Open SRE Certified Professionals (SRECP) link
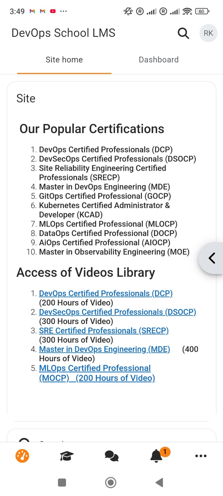 [x=104, y=330]
